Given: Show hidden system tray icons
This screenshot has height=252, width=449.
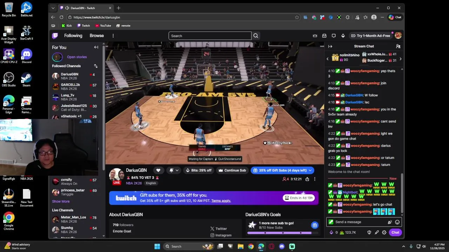Looking at the screenshot, I should click(x=403, y=246).
